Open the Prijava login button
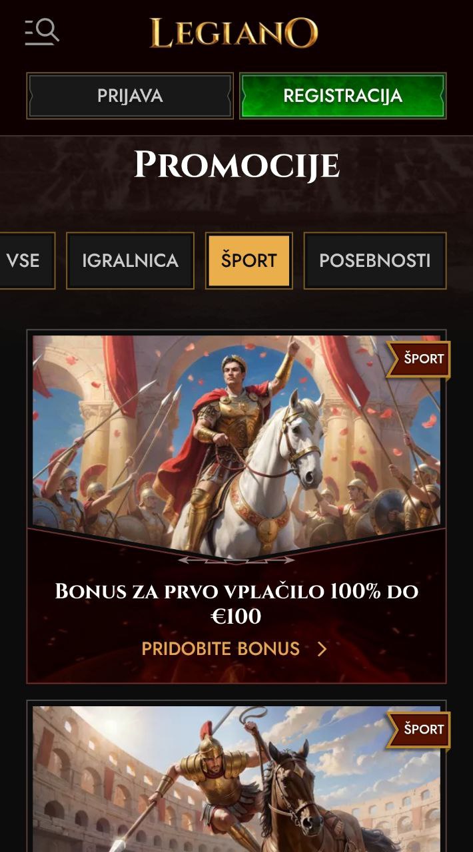The height and width of the screenshot is (852, 473). [130, 96]
